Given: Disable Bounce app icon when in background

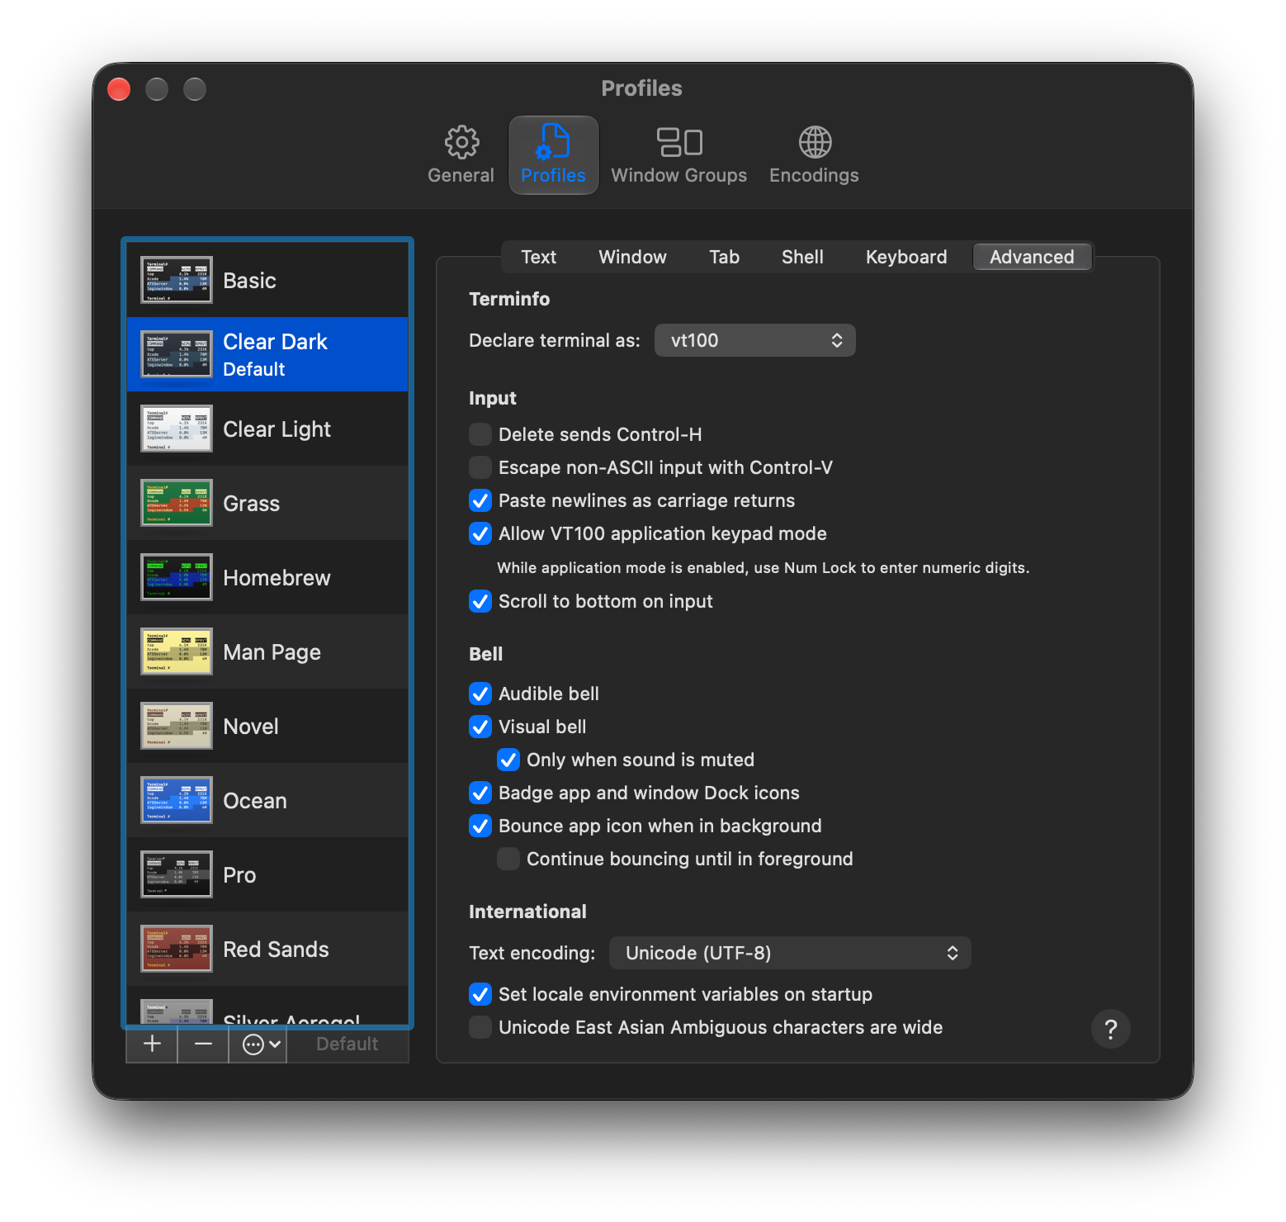Looking at the screenshot, I should coord(480,826).
